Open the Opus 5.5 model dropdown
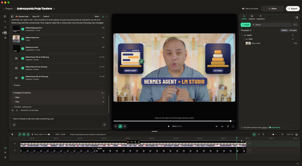302x166 pixels. pos(37,17)
